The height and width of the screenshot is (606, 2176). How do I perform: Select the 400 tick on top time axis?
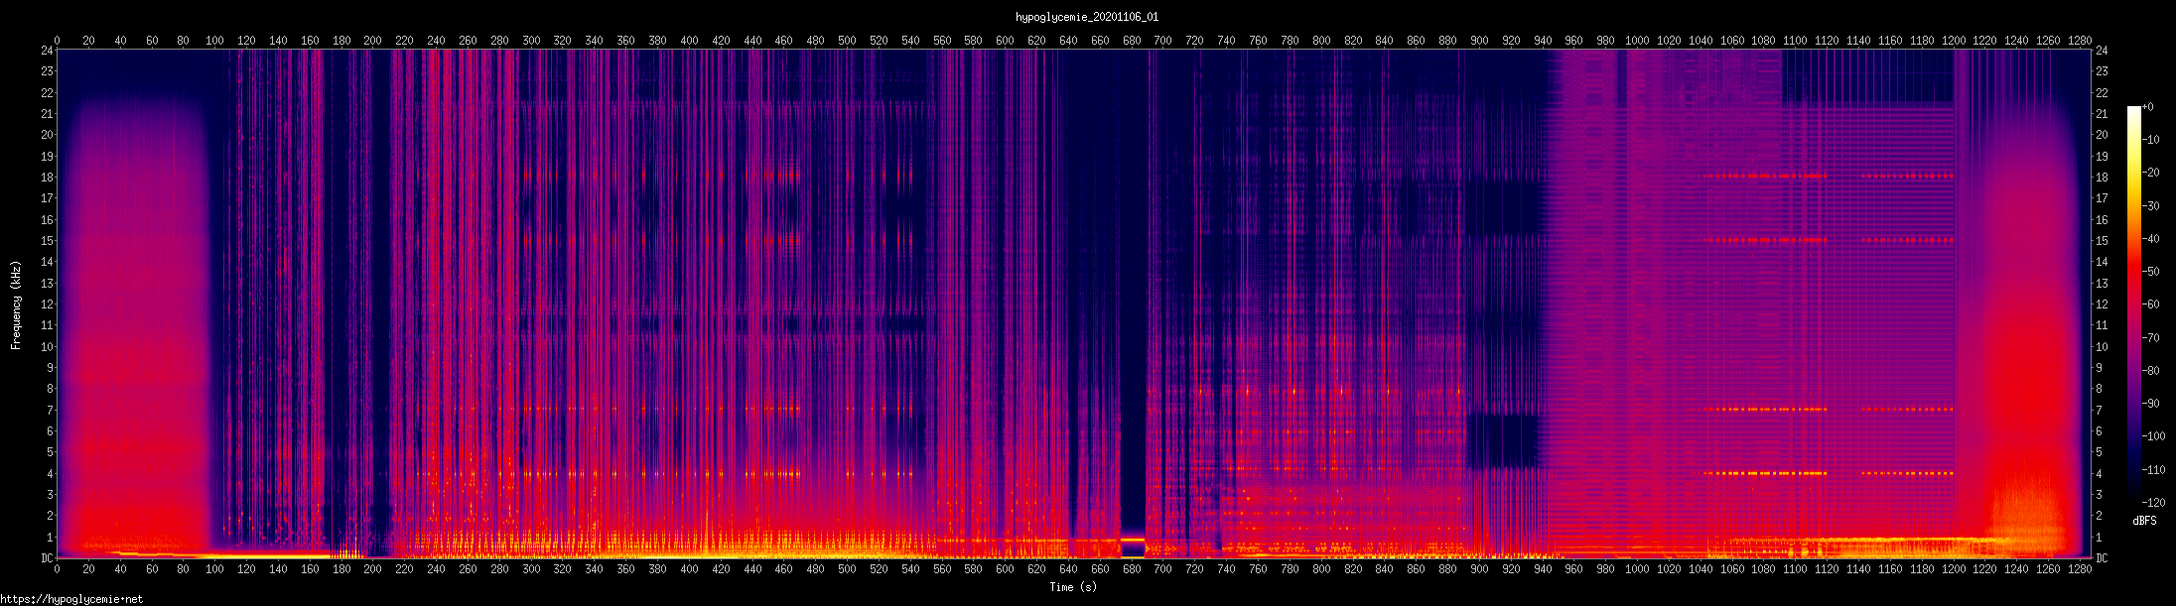pyautogui.click(x=689, y=41)
